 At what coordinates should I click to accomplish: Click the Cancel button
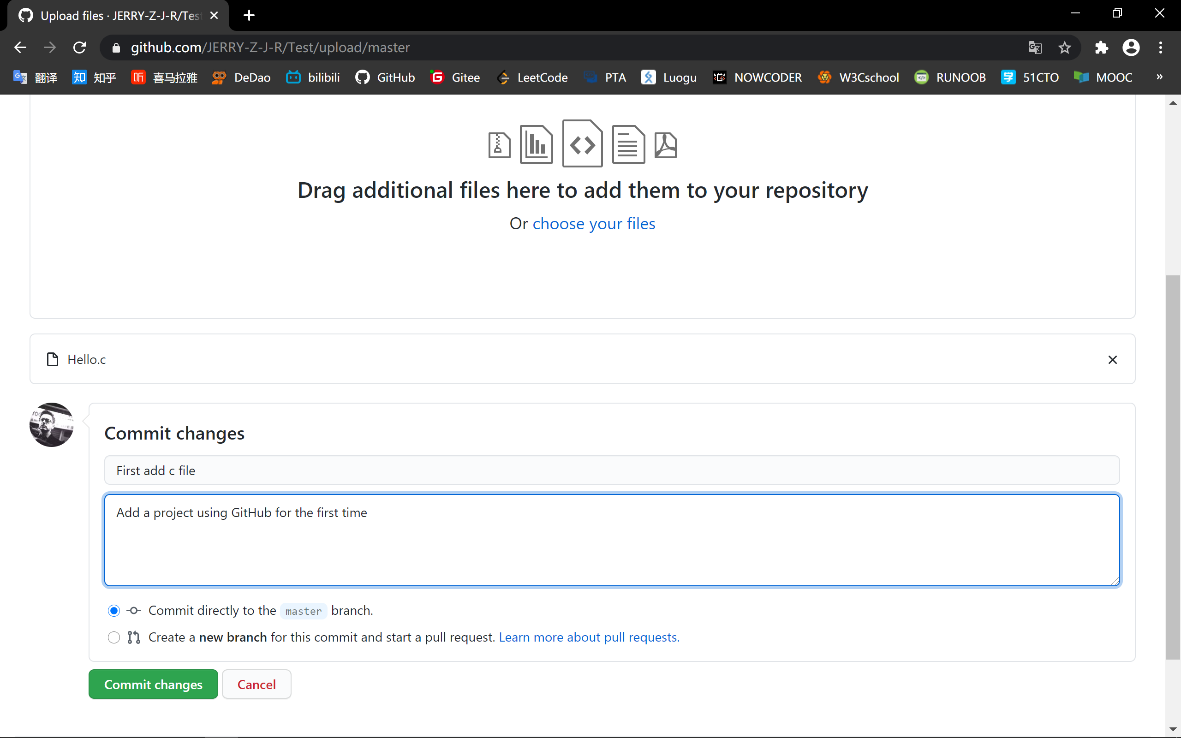(256, 684)
